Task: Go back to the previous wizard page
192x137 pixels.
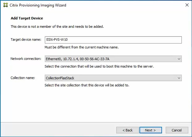Action: (127, 130)
